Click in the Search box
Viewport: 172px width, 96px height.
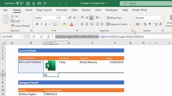146,3
